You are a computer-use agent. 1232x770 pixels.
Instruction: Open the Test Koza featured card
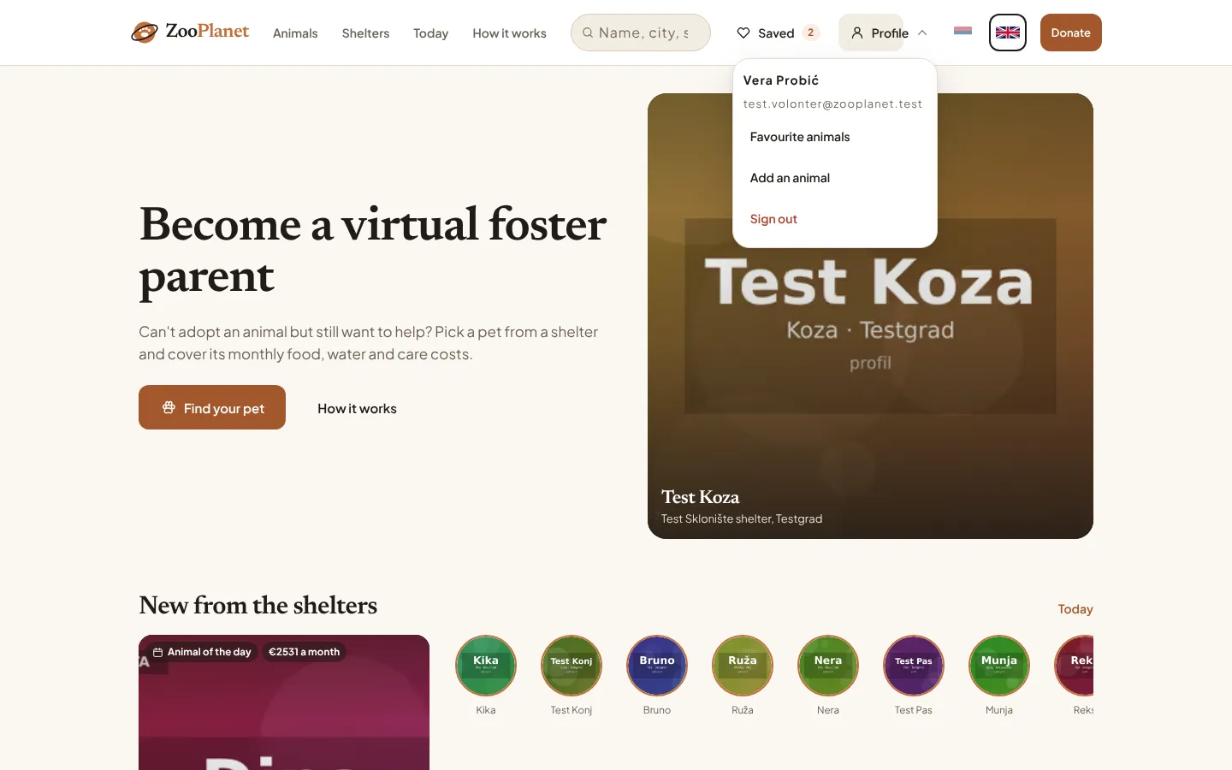click(870, 316)
